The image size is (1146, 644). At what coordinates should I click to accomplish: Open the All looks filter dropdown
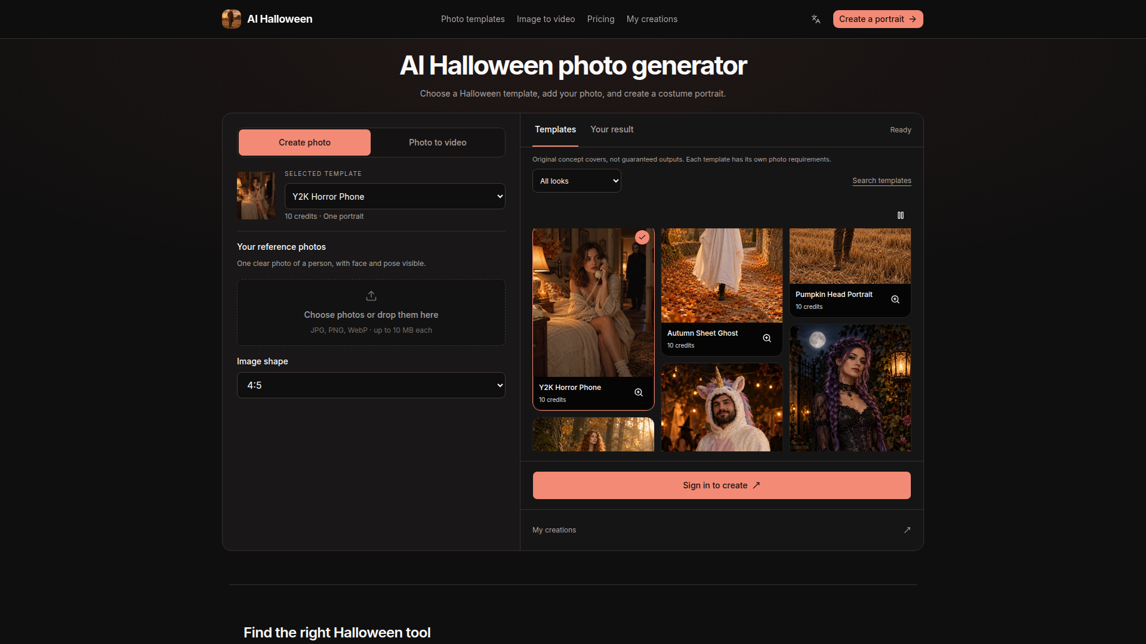pyautogui.click(x=577, y=181)
